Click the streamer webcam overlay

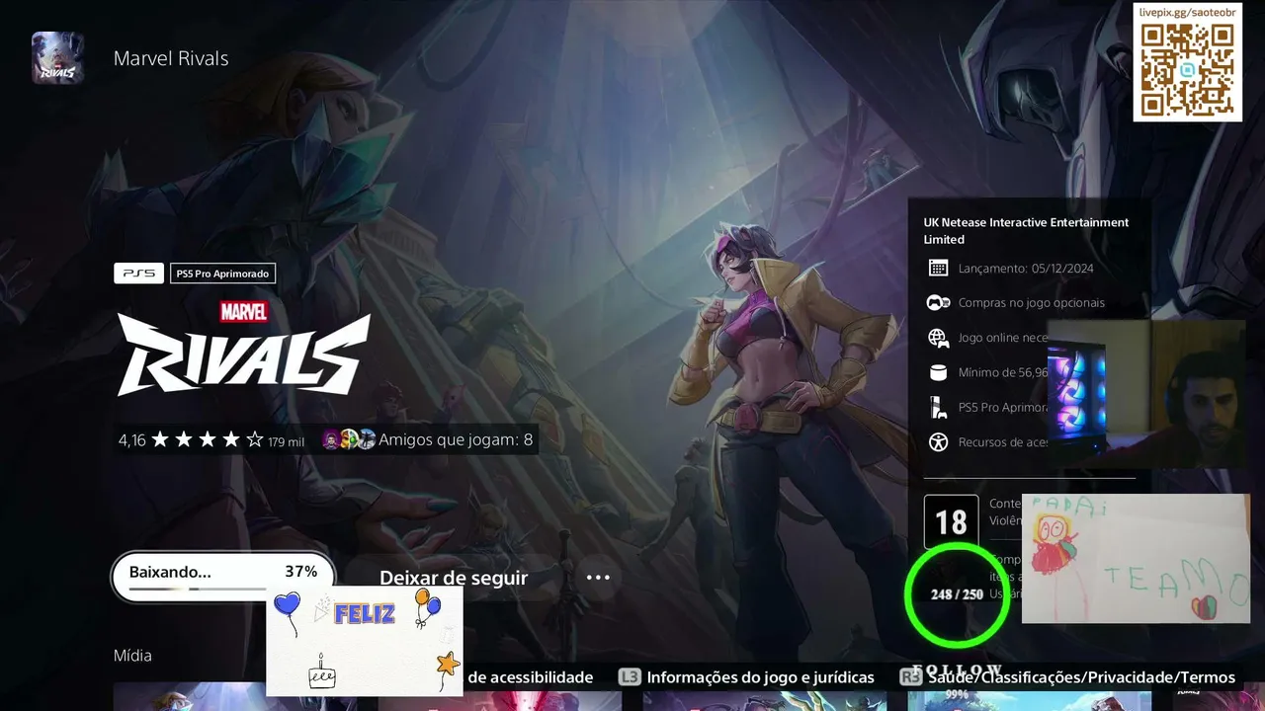click(x=1146, y=393)
